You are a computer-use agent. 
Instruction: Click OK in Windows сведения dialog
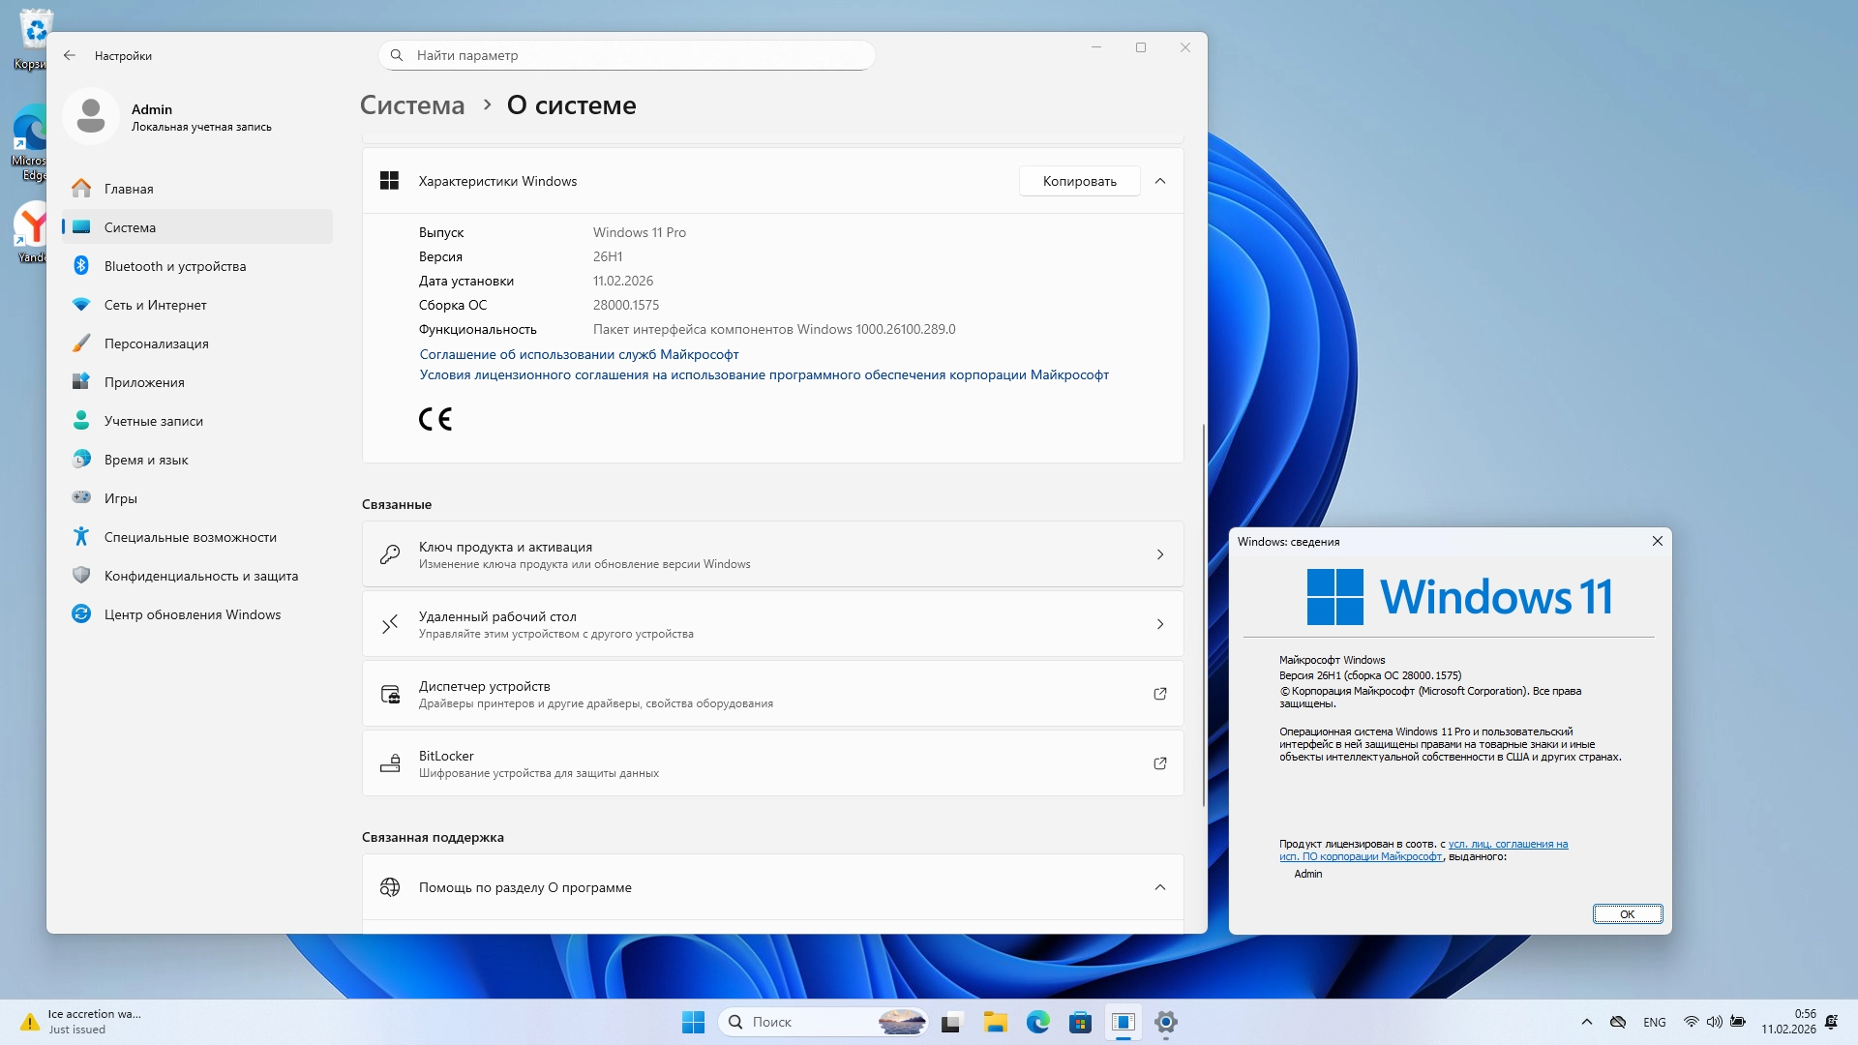1627,913
